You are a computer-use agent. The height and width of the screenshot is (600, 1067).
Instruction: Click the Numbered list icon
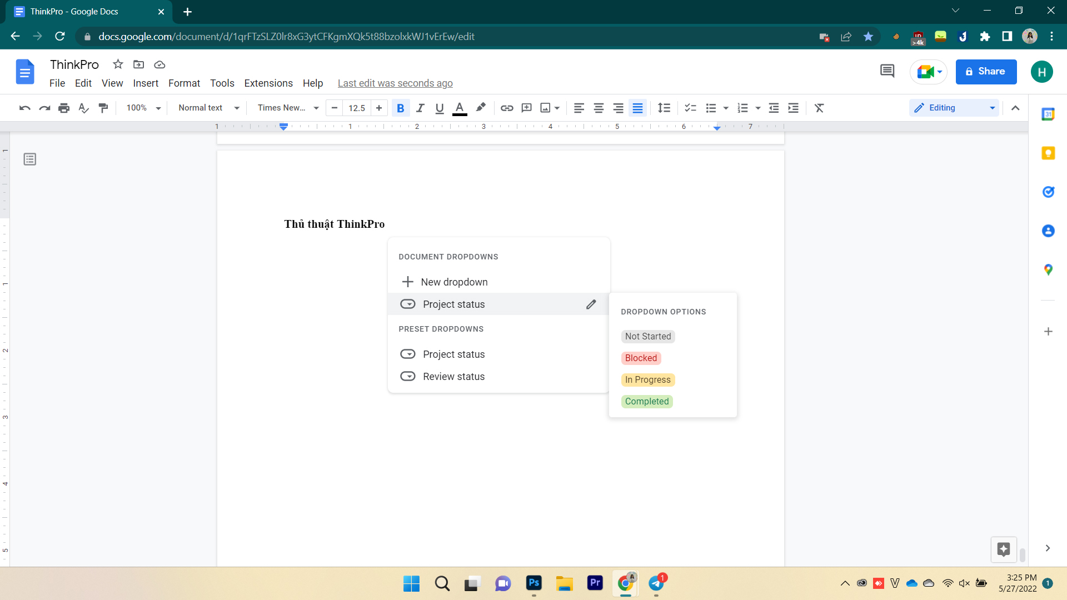click(x=742, y=108)
